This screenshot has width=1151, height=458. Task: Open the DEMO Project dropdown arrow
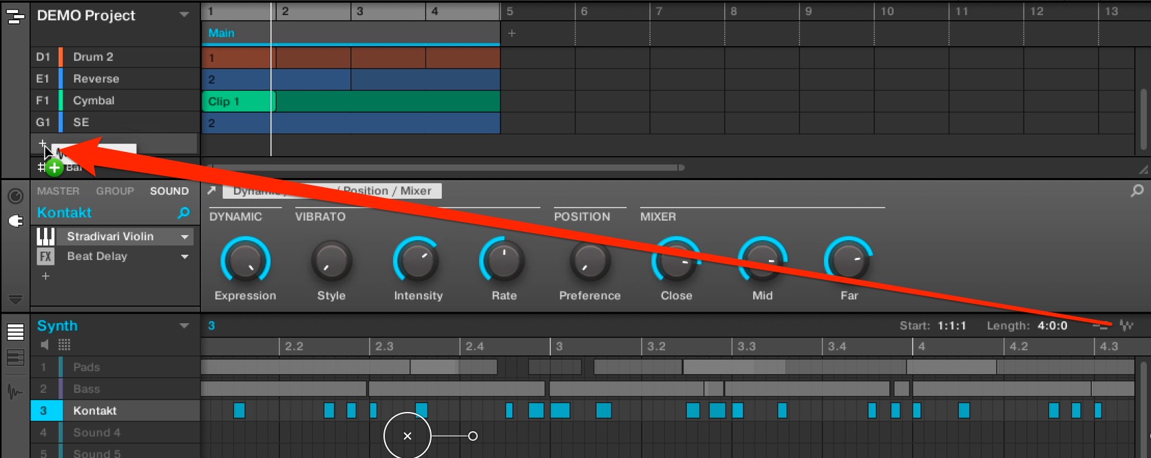tap(184, 14)
